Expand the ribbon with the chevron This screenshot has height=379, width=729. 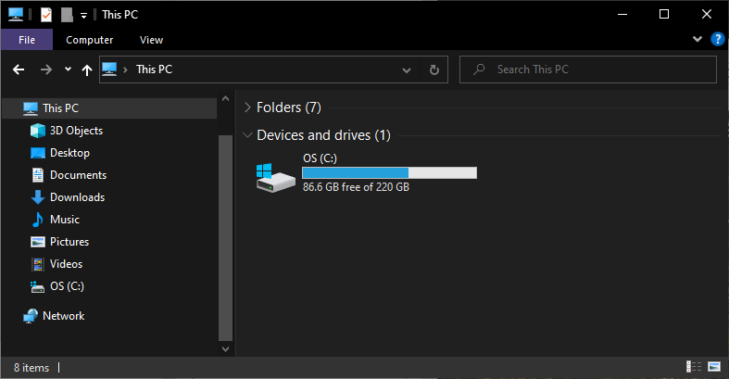(x=698, y=40)
